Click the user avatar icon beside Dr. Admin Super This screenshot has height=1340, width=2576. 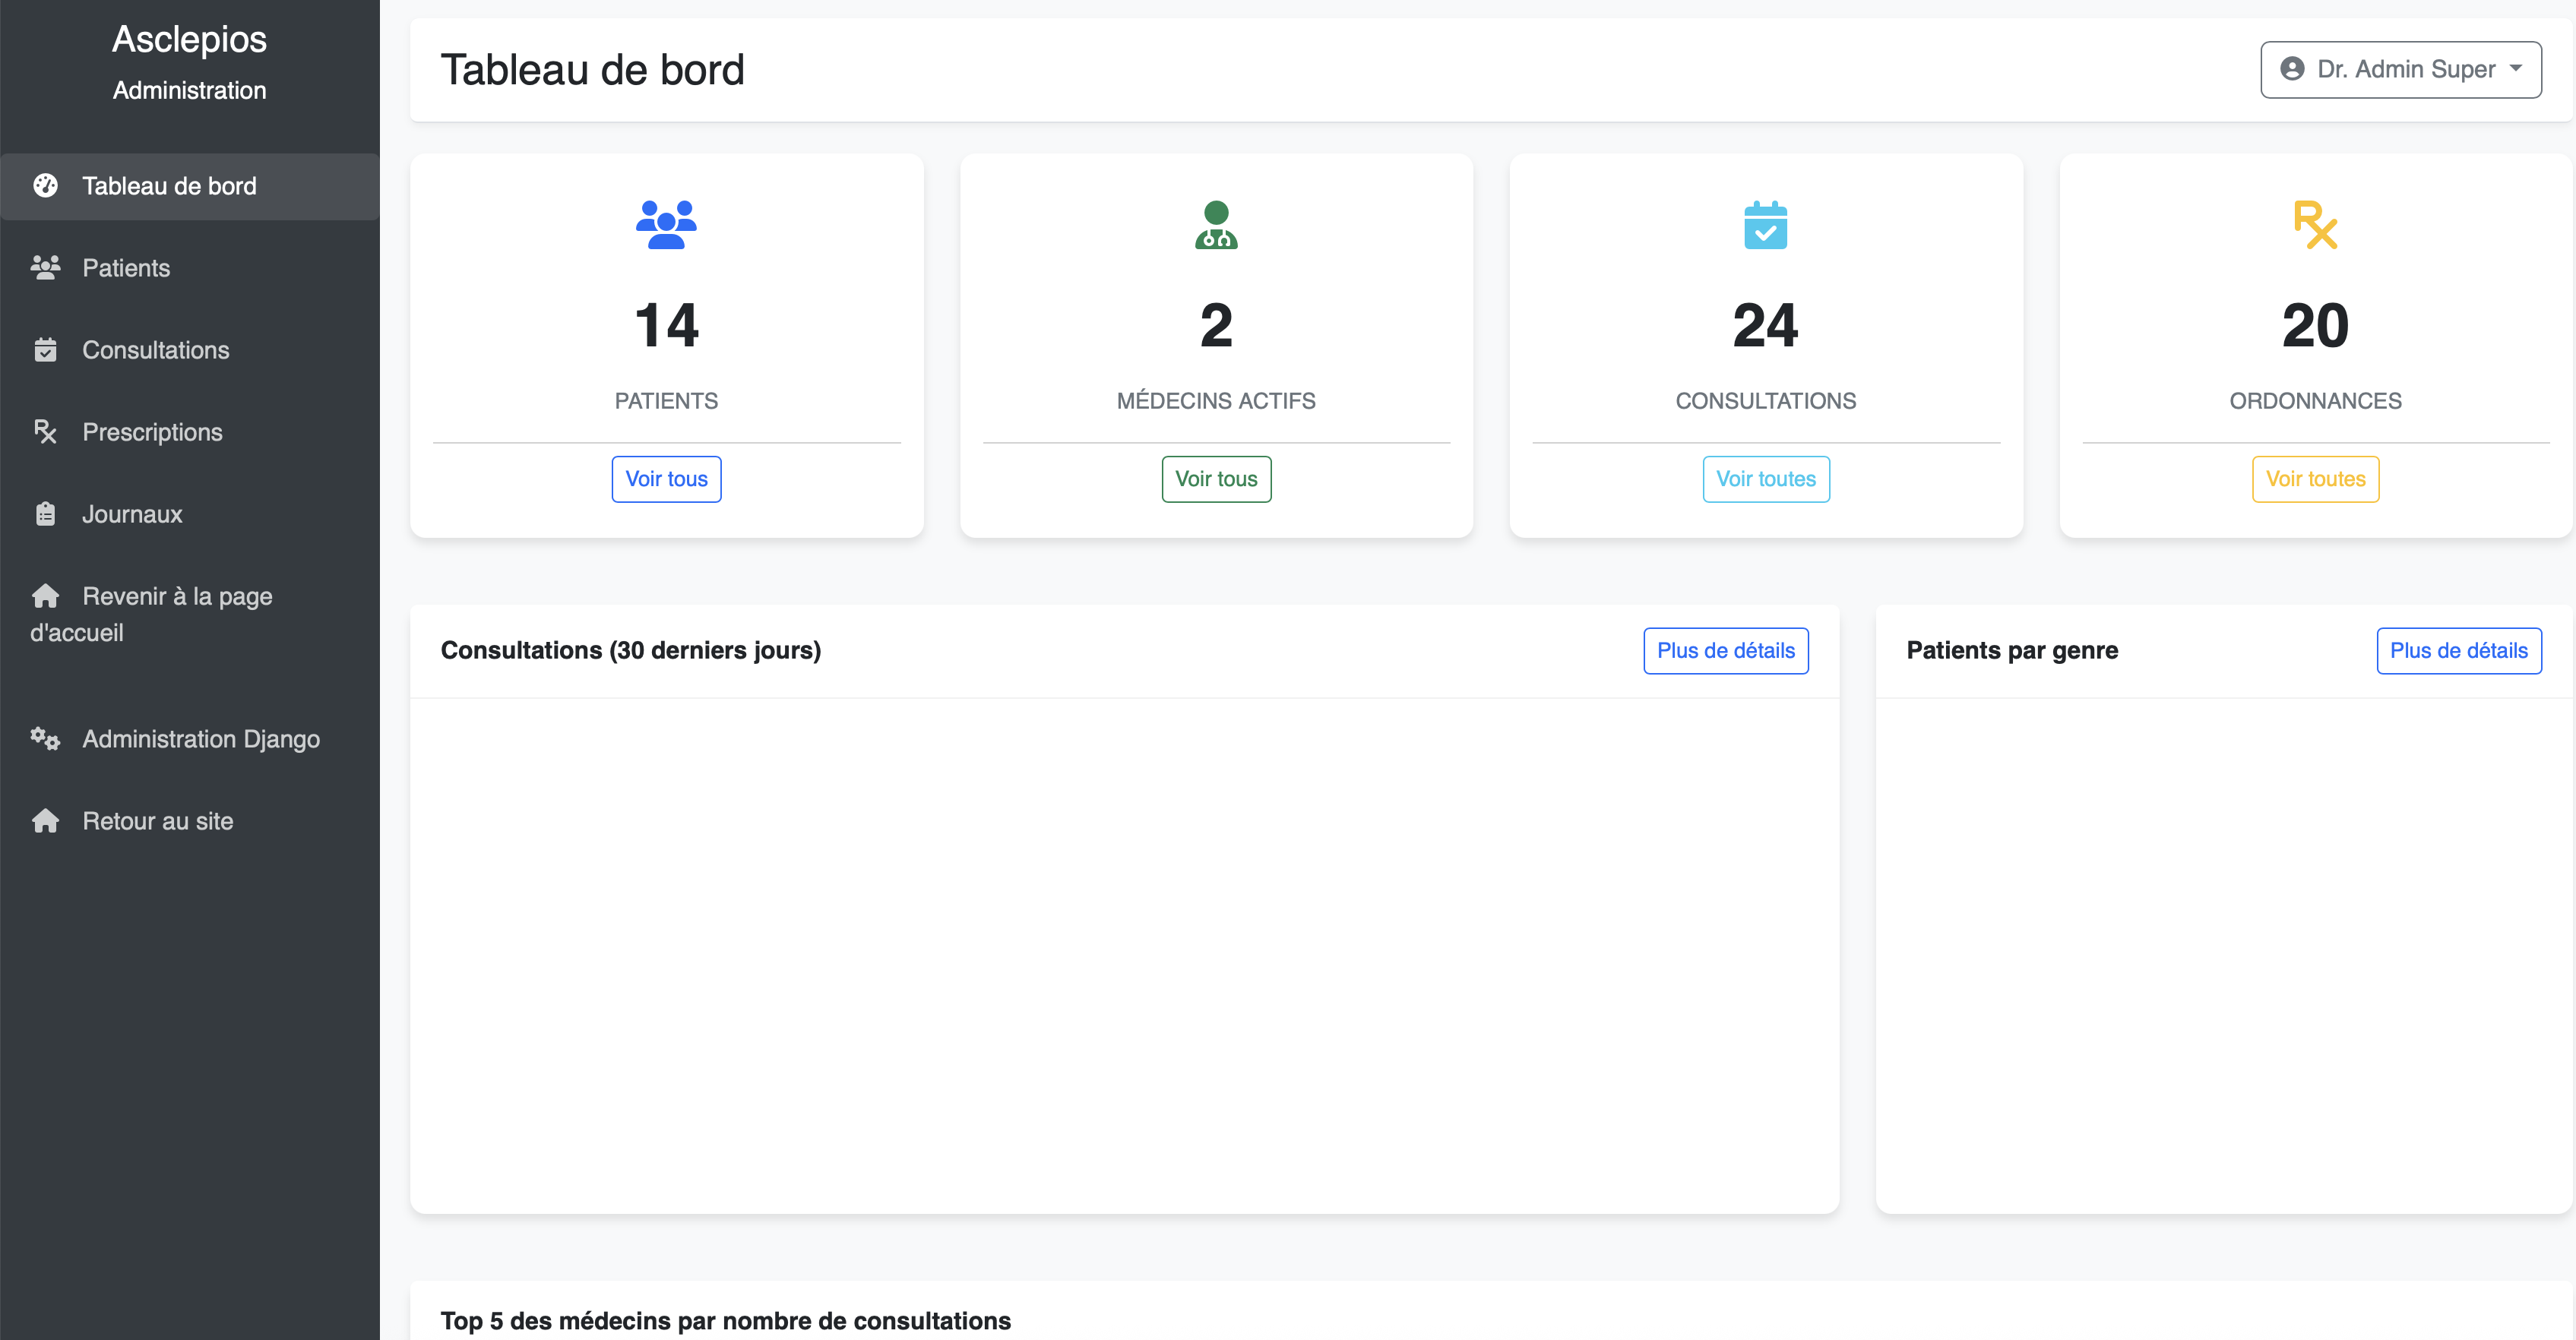[x=2292, y=69]
